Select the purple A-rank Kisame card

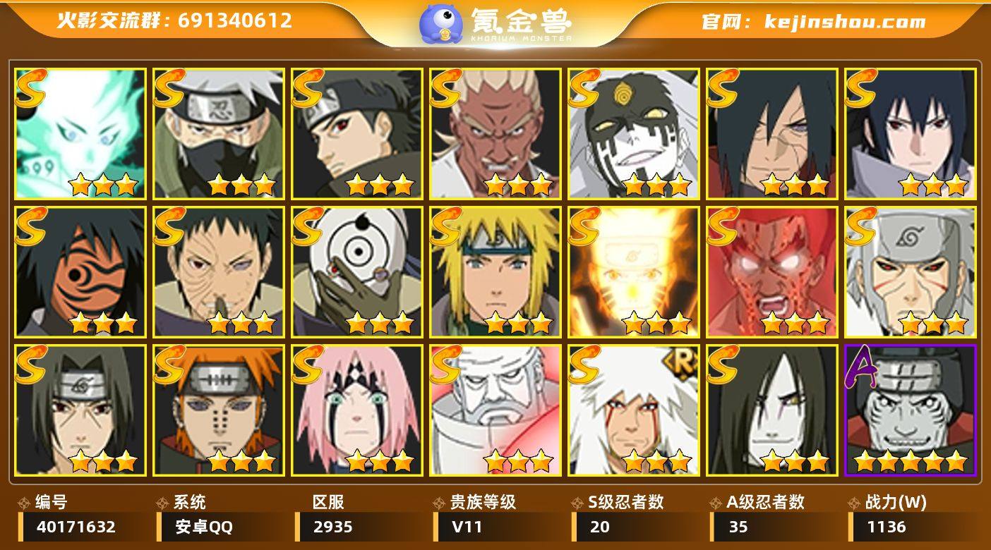point(911,410)
